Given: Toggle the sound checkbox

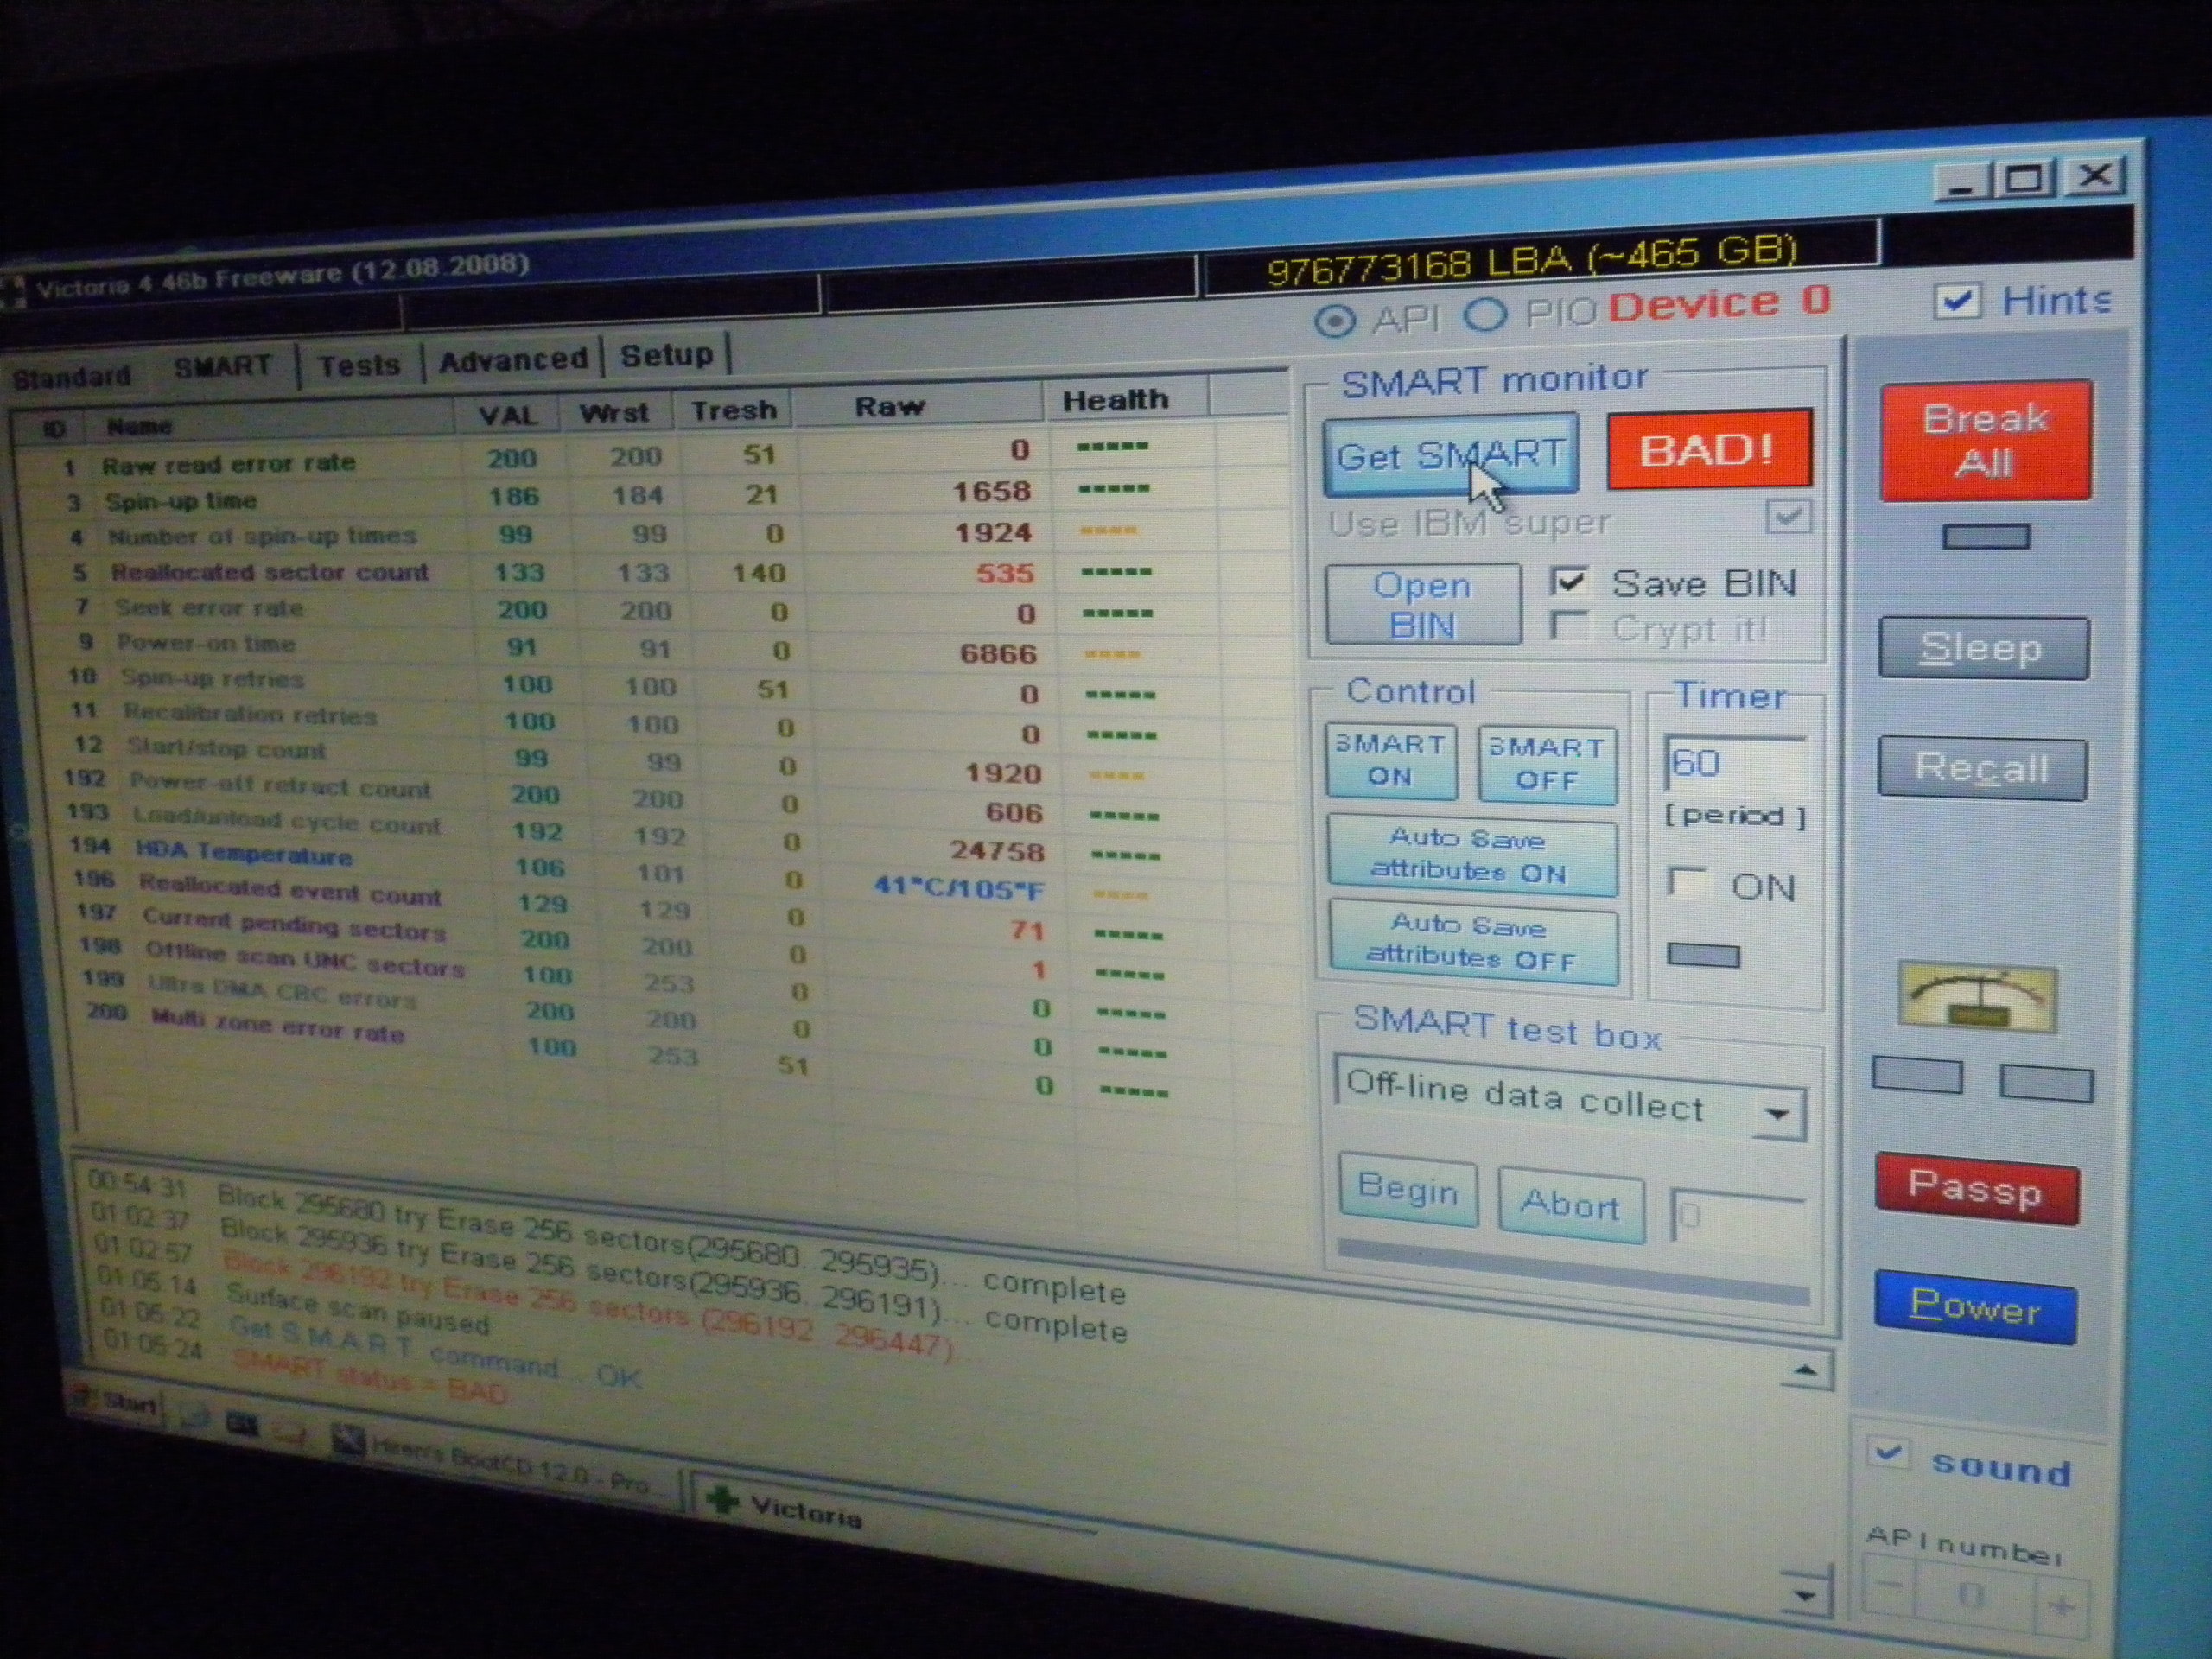Looking at the screenshot, I should click(x=1890, y=1452).
